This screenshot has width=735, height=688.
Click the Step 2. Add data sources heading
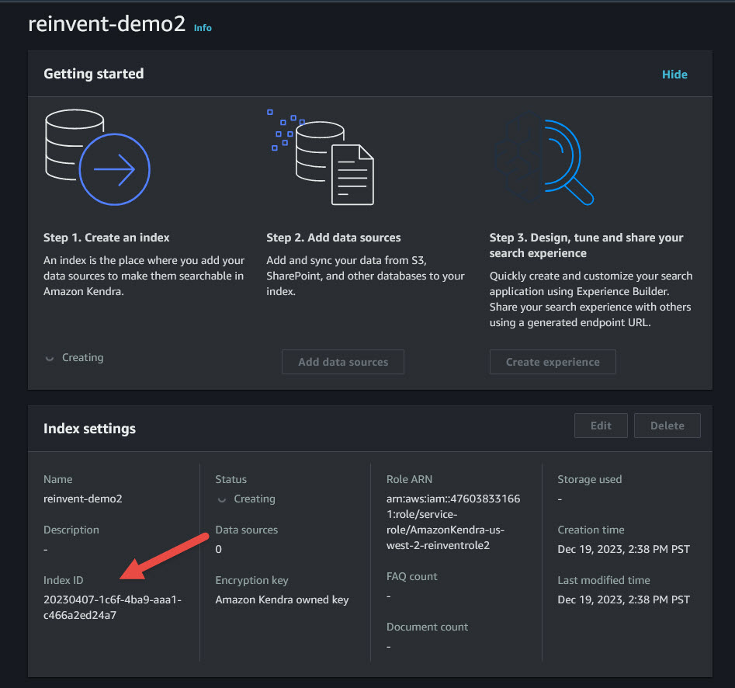tap(334, 238)
